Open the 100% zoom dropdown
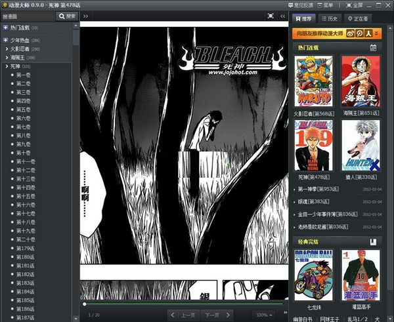The height and width of the screenshot is (322, 394). (264, 315)
